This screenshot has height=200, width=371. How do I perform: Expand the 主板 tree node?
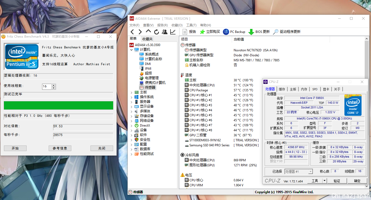(x=132, y=92)
